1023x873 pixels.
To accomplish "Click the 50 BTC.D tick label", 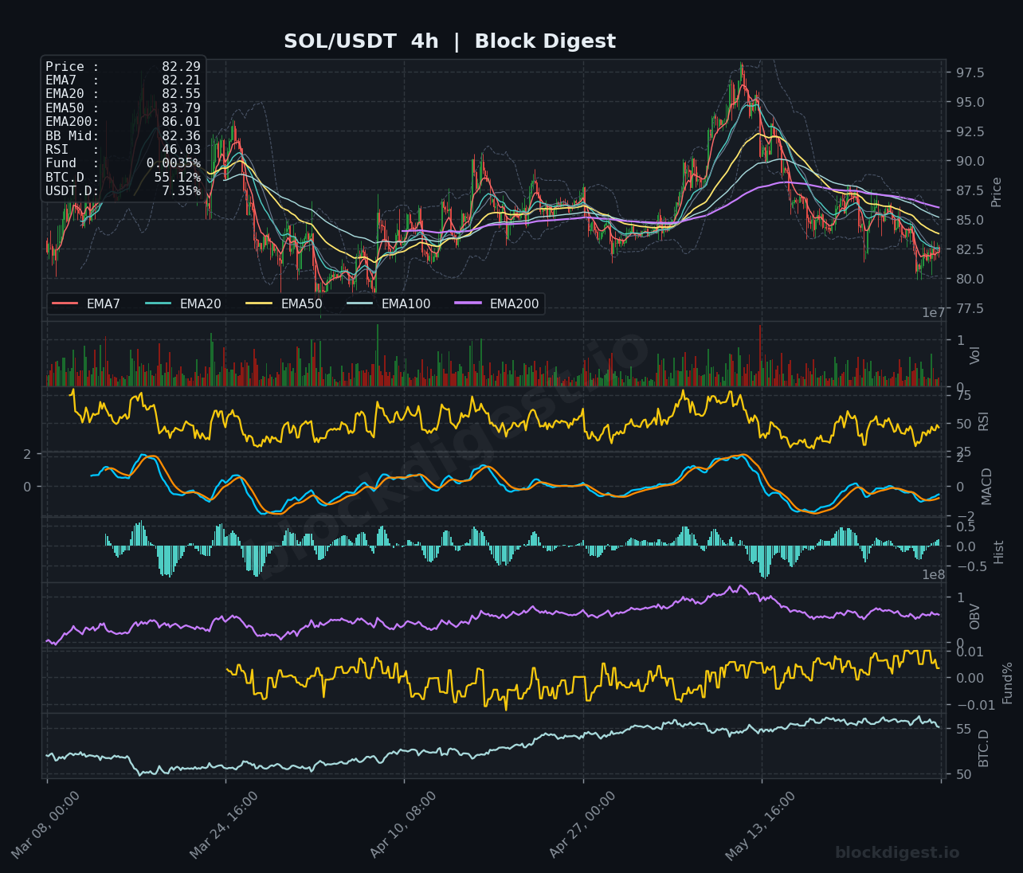I will [962, 774].
